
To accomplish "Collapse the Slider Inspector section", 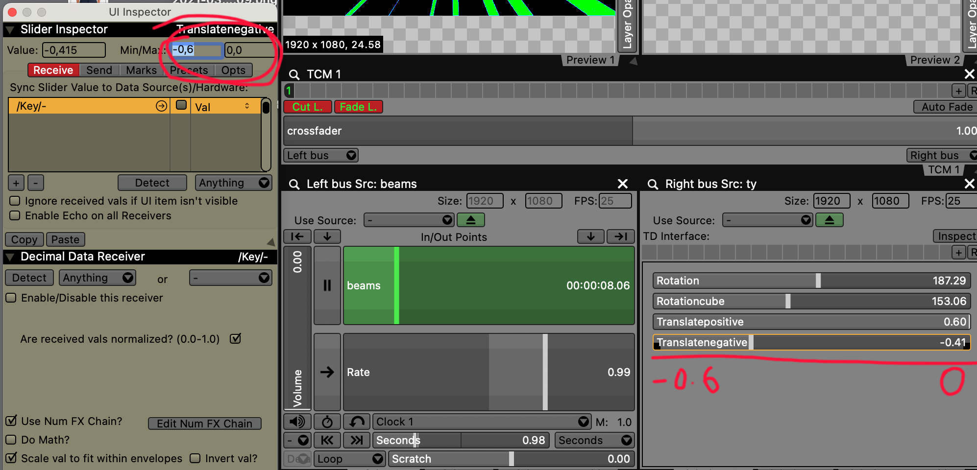I will pyautogui.click(x=10, y=30).
